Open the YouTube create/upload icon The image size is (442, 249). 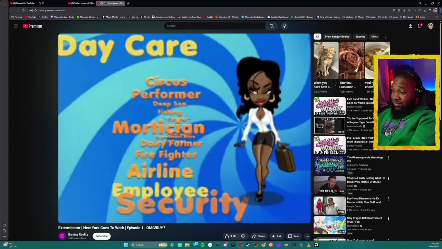point(410,26)
